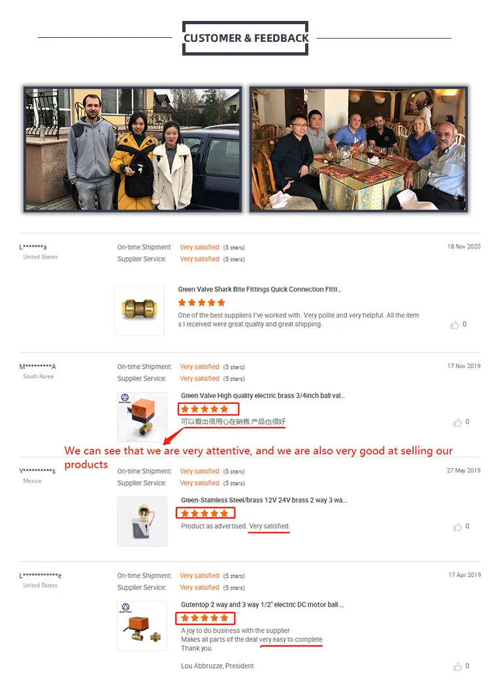Click the boxed stars on Mexico review
490x689 pixels.
[x=206, y=513]
